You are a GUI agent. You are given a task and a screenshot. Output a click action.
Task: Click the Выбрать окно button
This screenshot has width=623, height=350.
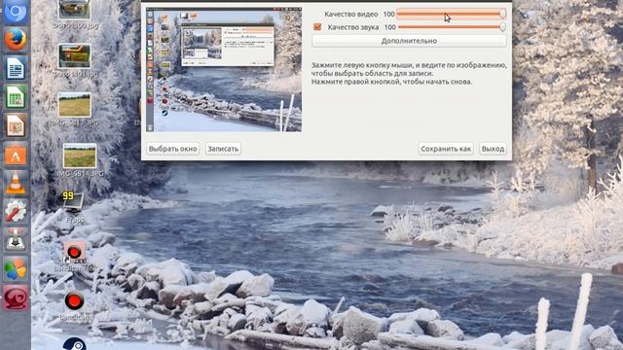tap(173, 149)
